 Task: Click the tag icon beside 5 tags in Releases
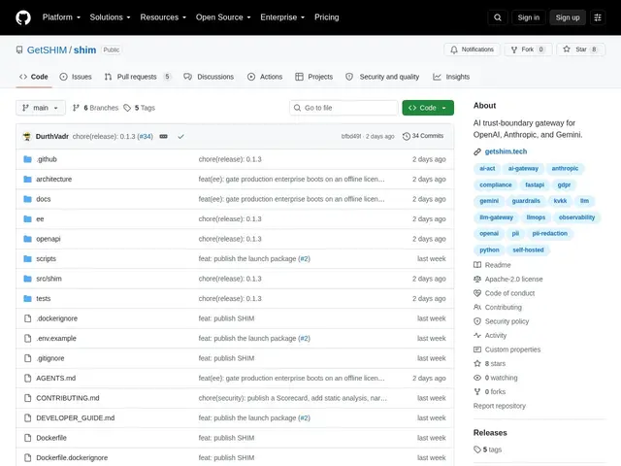pyautogui.click(x=477, y=449)
